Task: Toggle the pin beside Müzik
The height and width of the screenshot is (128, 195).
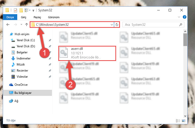Action: (50, 65)
